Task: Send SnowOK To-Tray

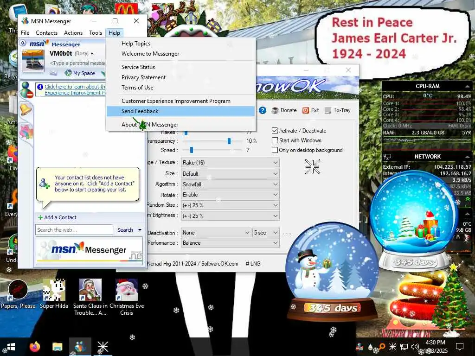Action: [338, 110]
